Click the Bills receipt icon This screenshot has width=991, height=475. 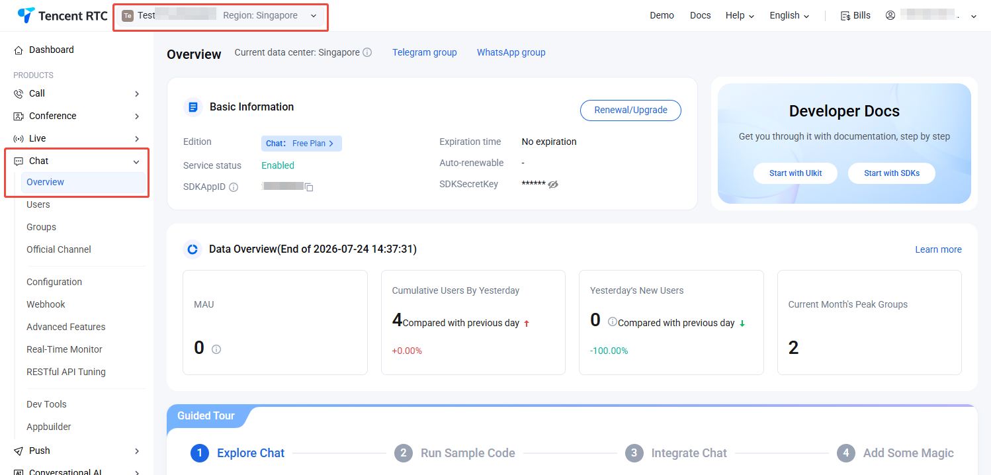(x=845, y=16)
